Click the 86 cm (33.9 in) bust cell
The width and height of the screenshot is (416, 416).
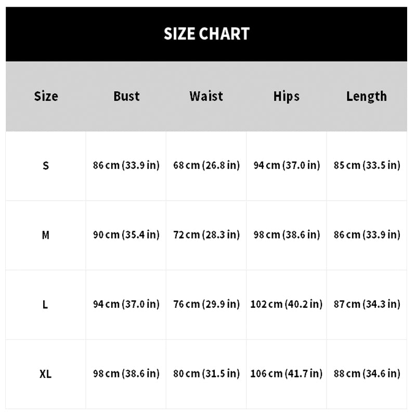pos(126,165)
